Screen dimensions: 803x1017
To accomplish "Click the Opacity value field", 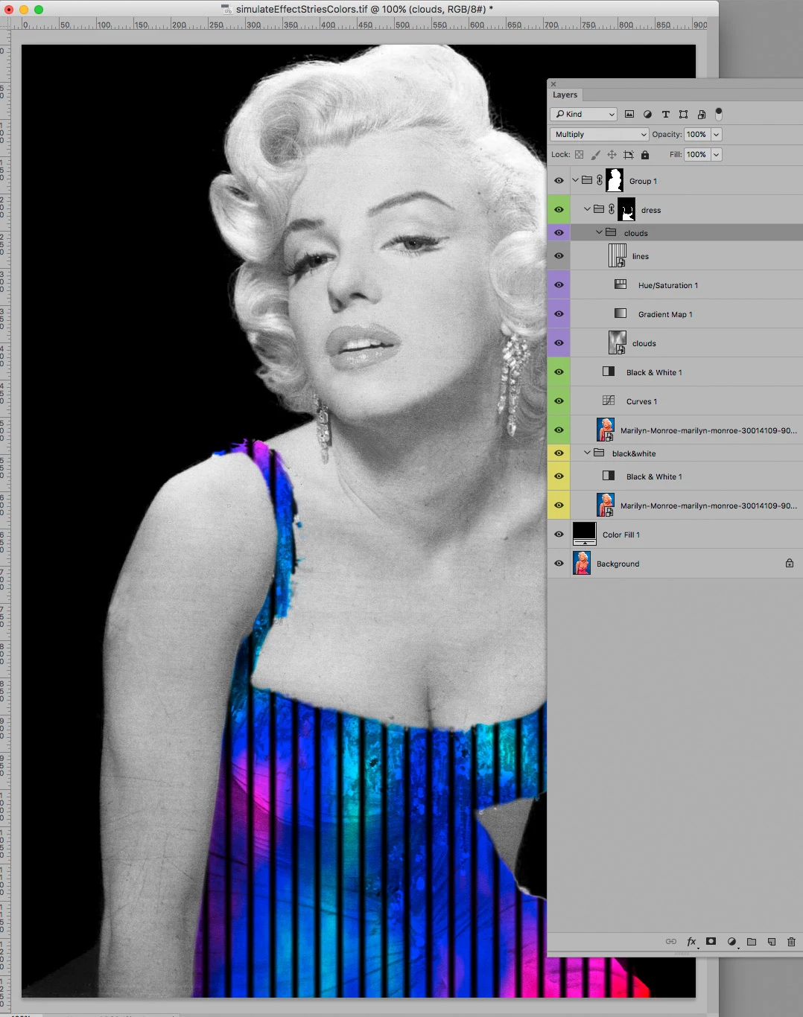I will point(696,134).
